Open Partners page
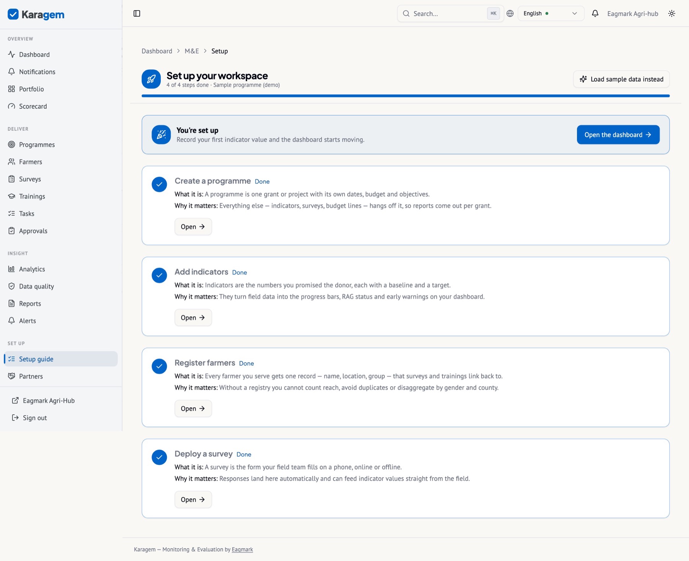The width and height of the screenshot is (689, 561). pos(61,376)
